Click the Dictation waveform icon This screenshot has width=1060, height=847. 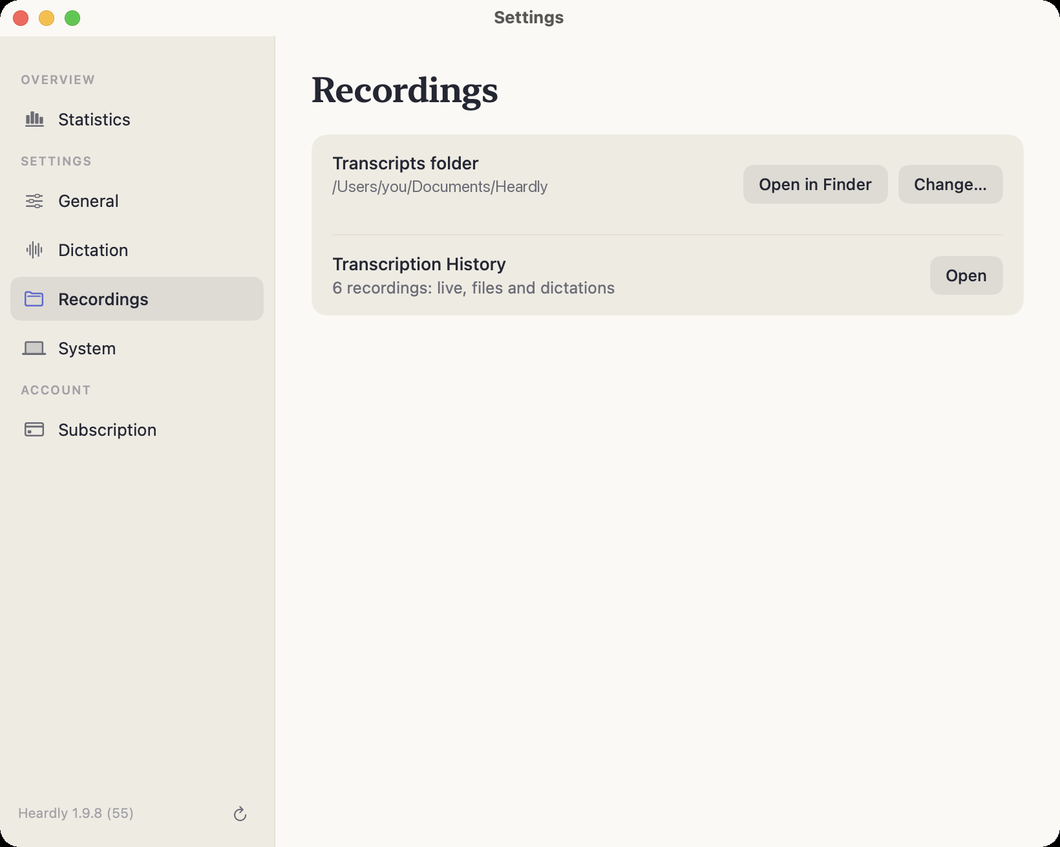pos(34,250)
